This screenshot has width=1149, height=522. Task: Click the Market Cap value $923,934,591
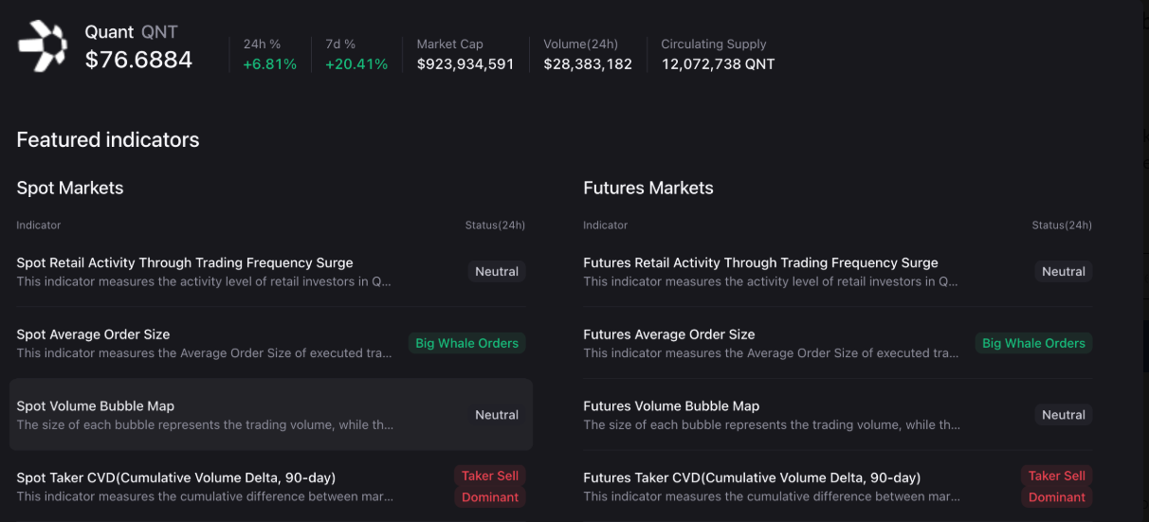(x=465, y=64)
